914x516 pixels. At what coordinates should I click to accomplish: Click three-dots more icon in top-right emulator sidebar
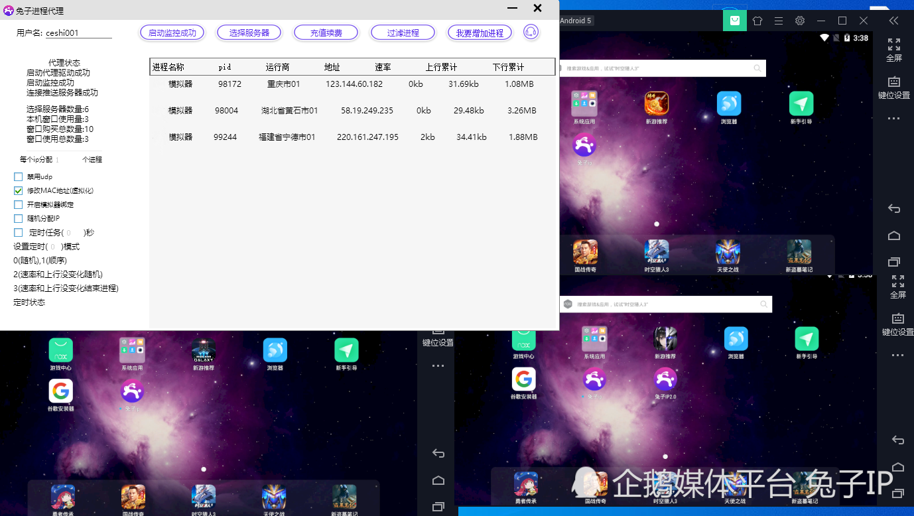point(894,119)
